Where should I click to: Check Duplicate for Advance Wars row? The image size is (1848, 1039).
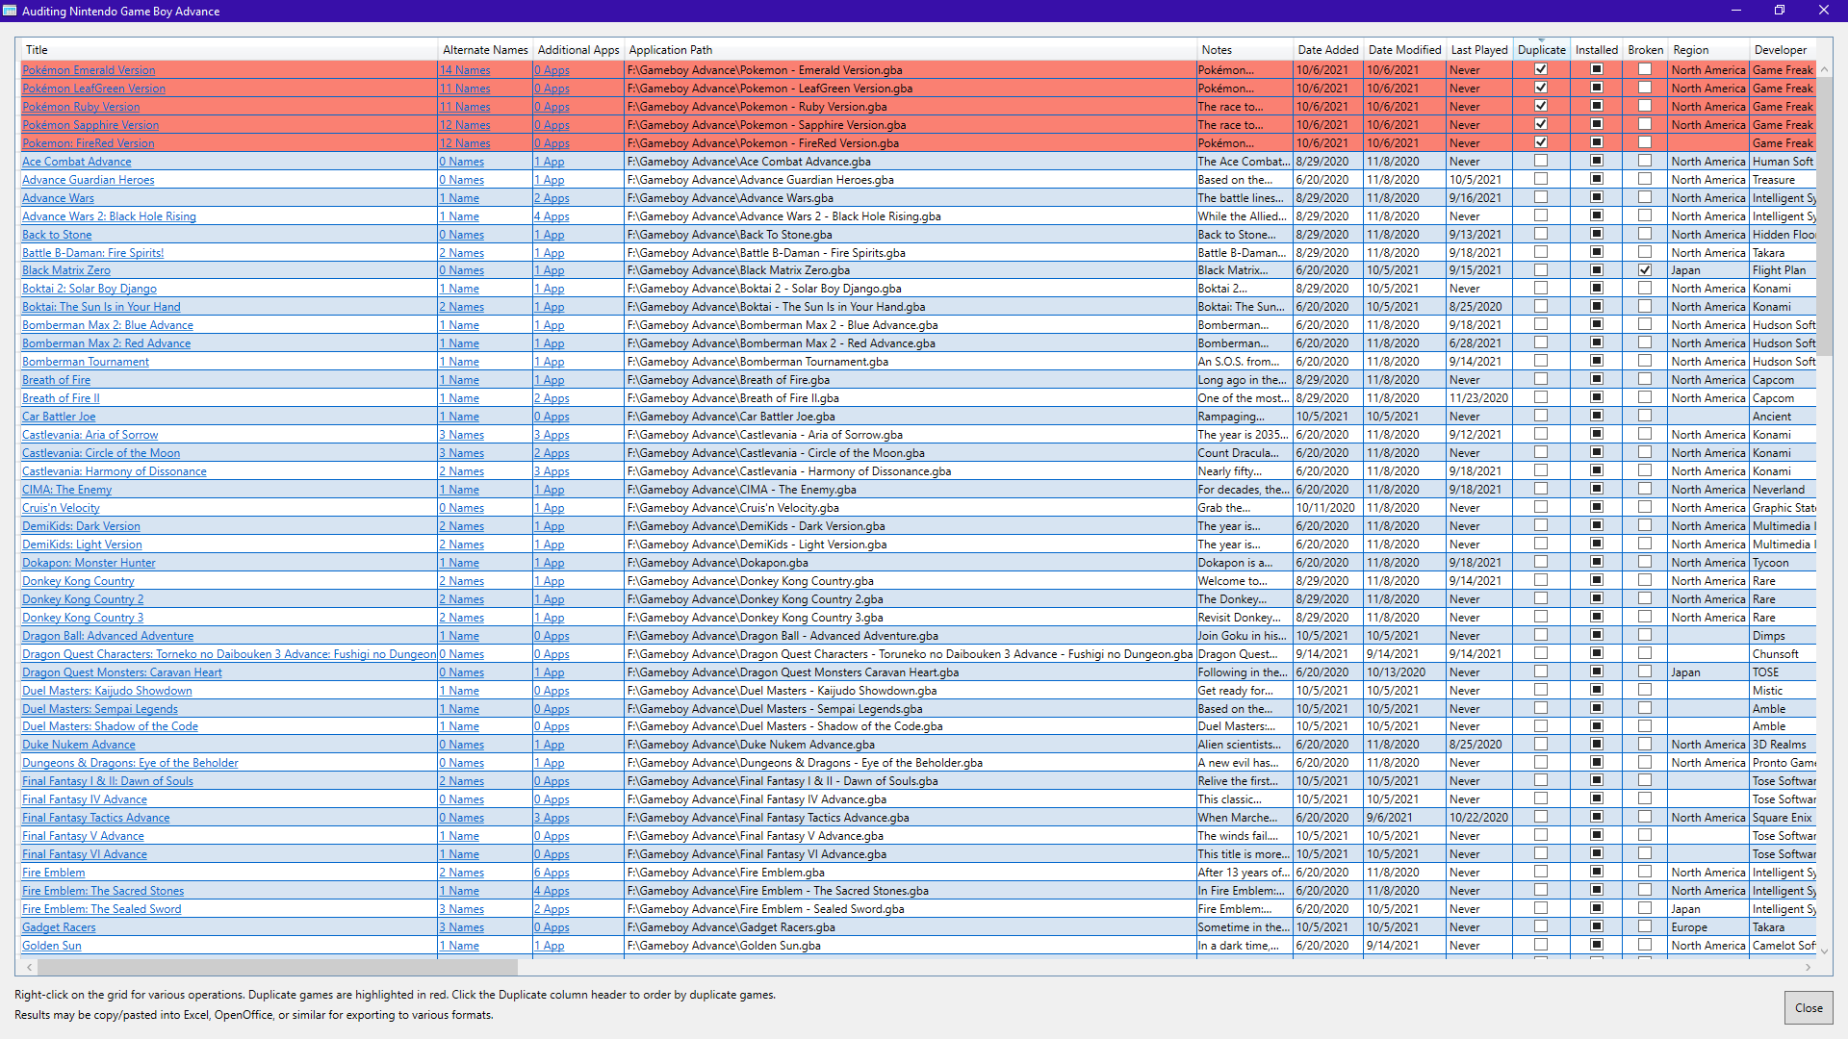click(1541, 197)
